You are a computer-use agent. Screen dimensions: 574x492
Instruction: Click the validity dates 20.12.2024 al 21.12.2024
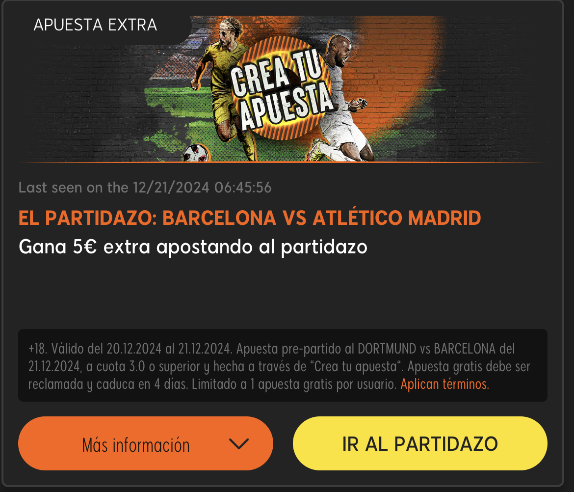pos(169,349)
